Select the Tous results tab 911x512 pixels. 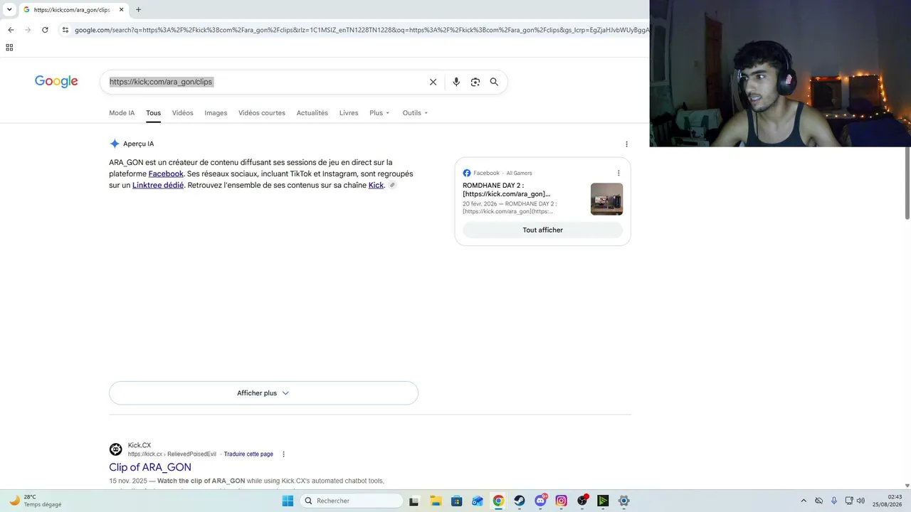pos(154,113)
